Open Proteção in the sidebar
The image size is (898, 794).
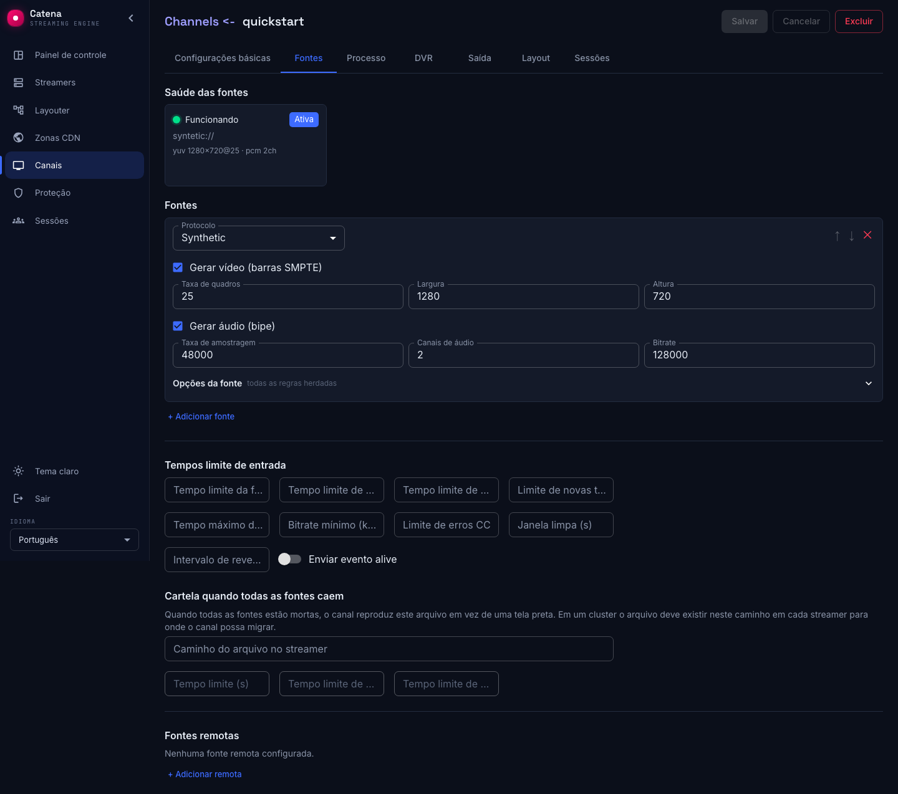(x=74, y=193)
